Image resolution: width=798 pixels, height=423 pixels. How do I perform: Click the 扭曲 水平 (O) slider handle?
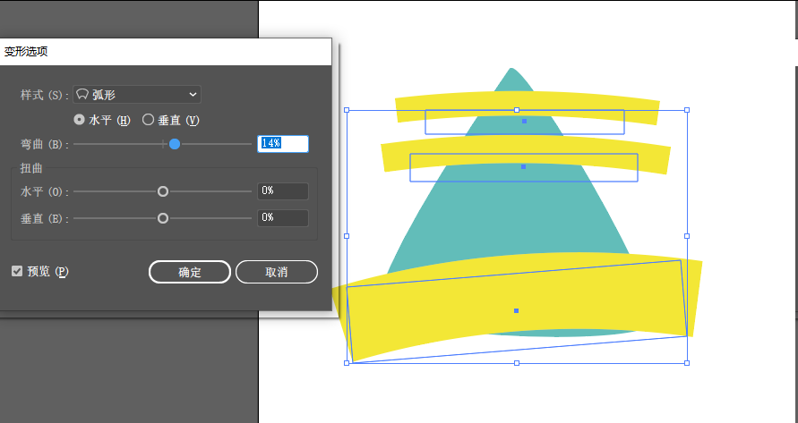click(x=163, y=191)
